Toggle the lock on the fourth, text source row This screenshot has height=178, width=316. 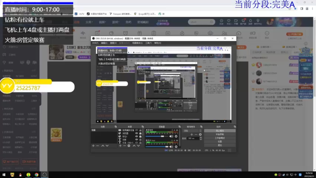pos(140,140)
